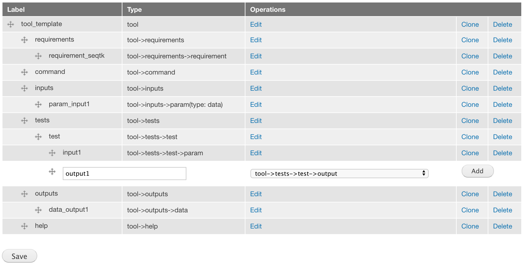
Task: Grab the drag handle for tool_template row
Action: (x=11, y=24)
